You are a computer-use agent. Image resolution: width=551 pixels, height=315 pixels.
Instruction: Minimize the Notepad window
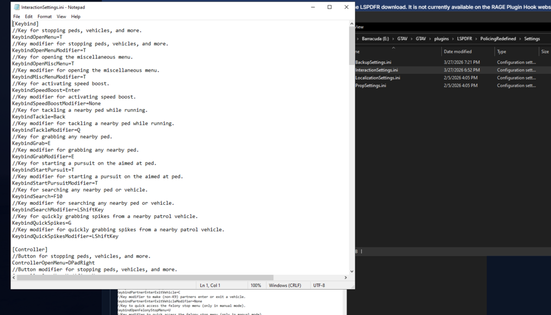[x=313, y=7]
